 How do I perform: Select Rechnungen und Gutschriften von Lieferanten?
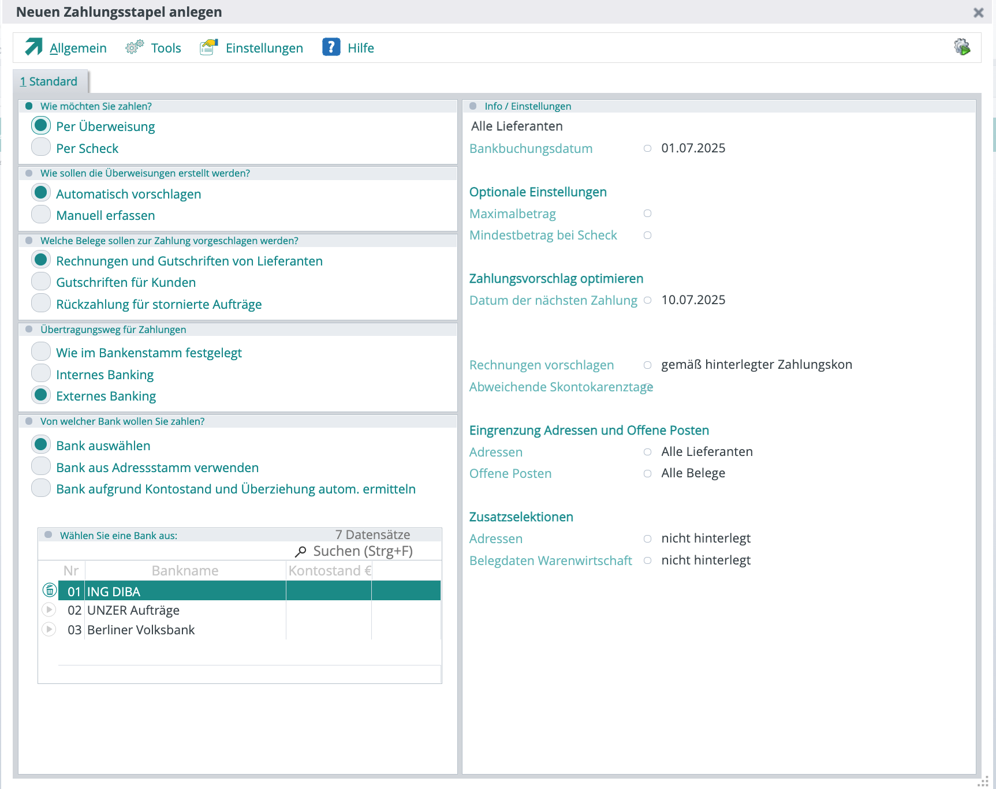[x=41, y=260]
